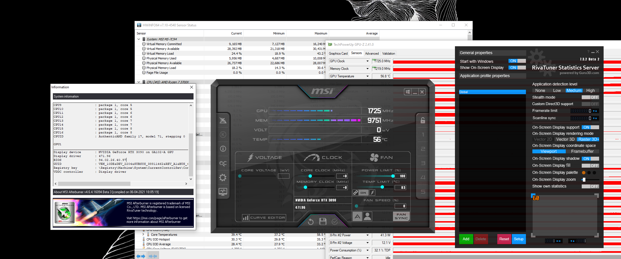Toggle Custom Direct3D support switch
This screenshot has height=259, width=621.
(590, 104)
